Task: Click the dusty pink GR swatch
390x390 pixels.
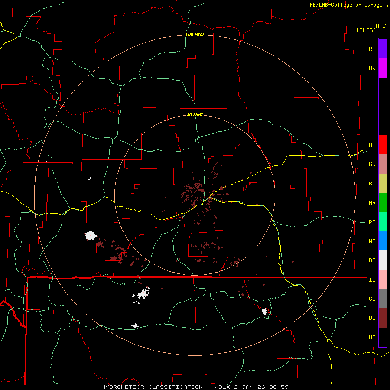Action: click(383, 164)
